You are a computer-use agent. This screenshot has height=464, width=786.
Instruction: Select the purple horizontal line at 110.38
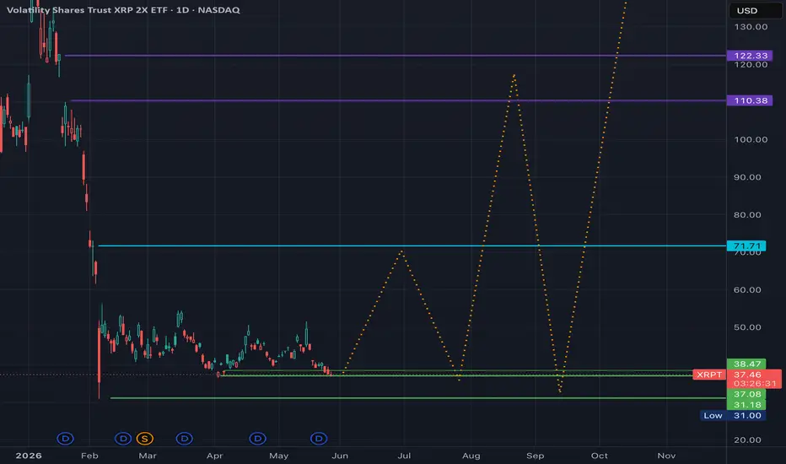tap(399, 100)
